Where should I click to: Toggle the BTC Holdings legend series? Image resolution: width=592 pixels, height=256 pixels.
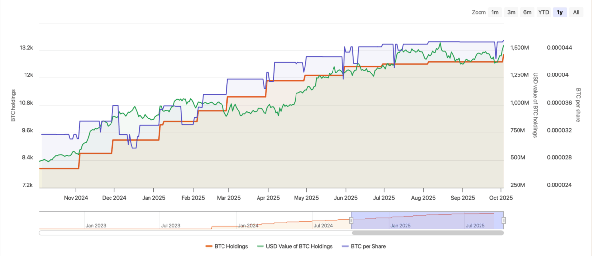pyautogui.click(x=231, y=246)
